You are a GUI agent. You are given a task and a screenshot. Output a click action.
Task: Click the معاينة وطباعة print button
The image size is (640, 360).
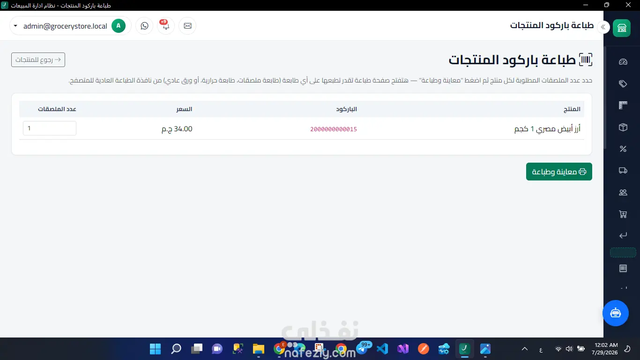pyautogui.click(x=559, y=172)
